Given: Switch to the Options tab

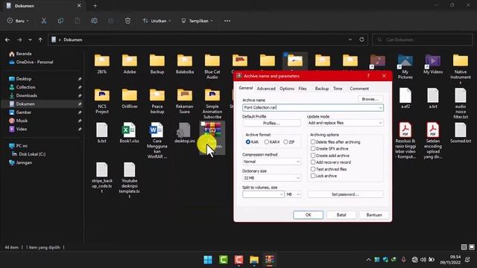Looking at the screenshot, I should [x=287, y=89].
